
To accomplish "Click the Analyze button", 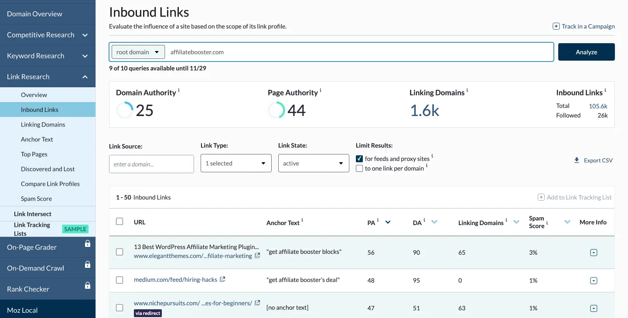I will pyautogui.click(x=586, y=51).
